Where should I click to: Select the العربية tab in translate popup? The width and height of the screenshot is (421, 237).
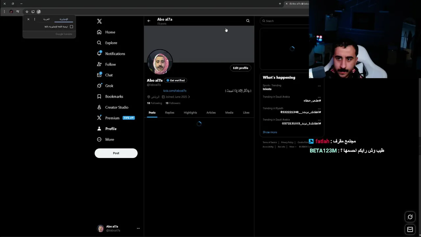[x=46, y=19]
